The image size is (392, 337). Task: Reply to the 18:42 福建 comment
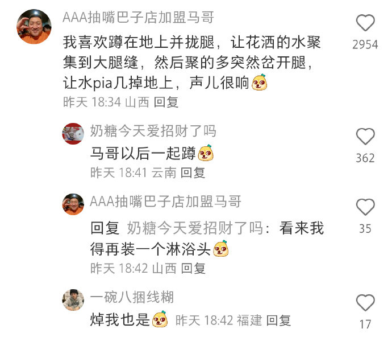(278, 320)
